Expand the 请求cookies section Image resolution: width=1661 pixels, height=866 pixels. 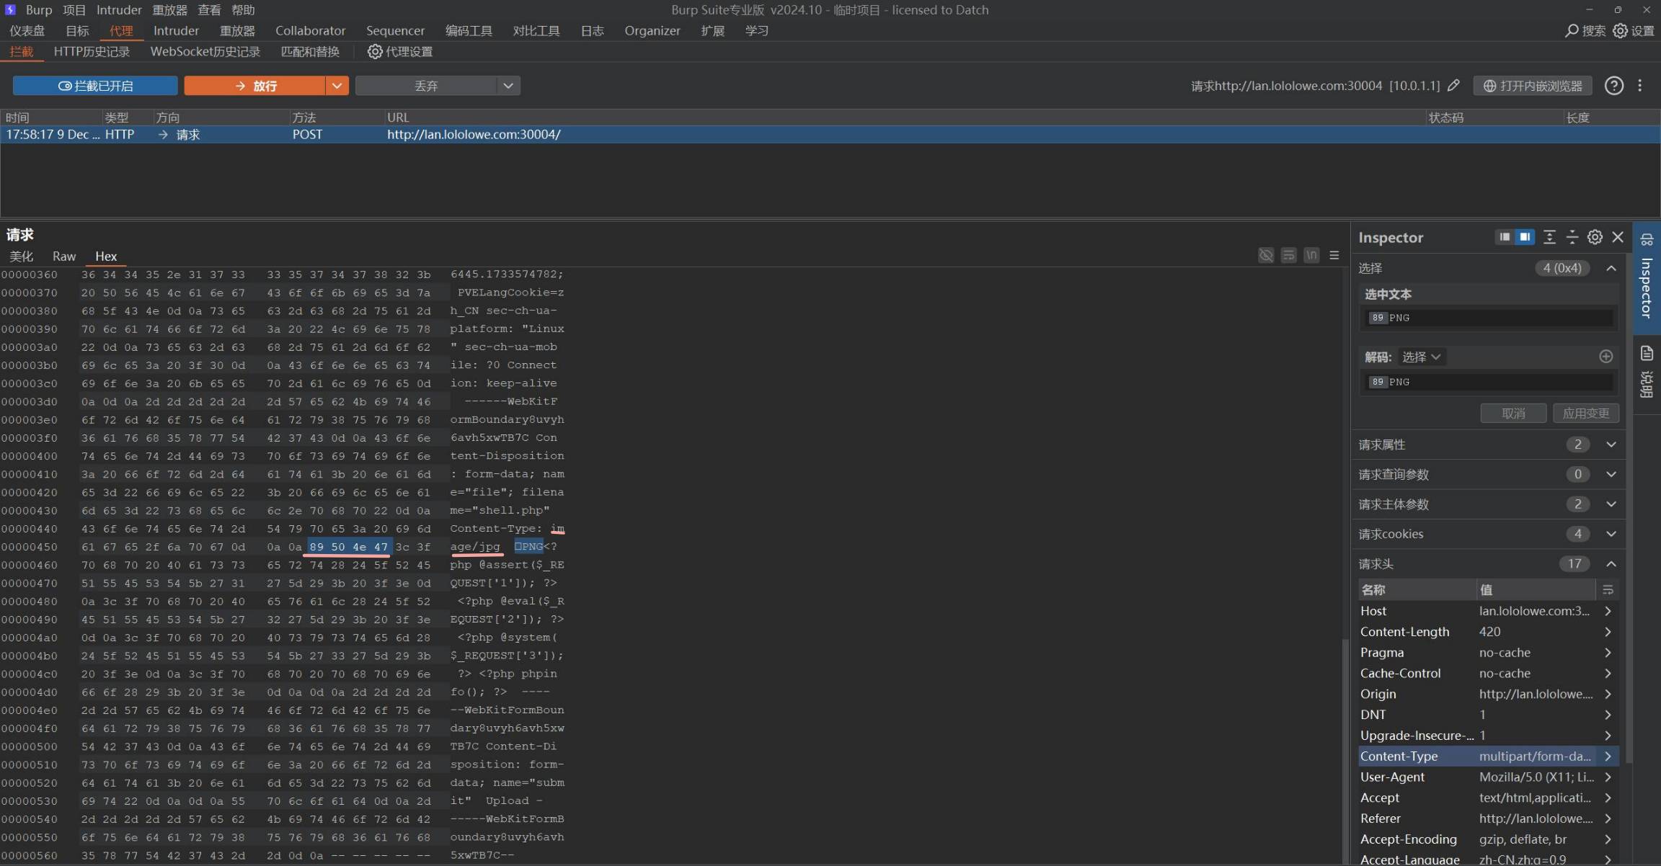click(1611, 534)
